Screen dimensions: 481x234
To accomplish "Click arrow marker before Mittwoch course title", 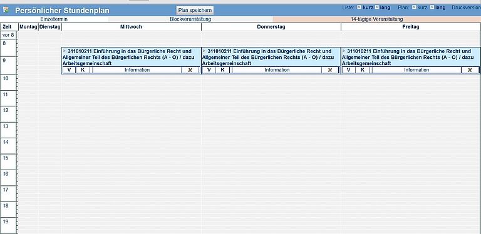I will point(65,51).
